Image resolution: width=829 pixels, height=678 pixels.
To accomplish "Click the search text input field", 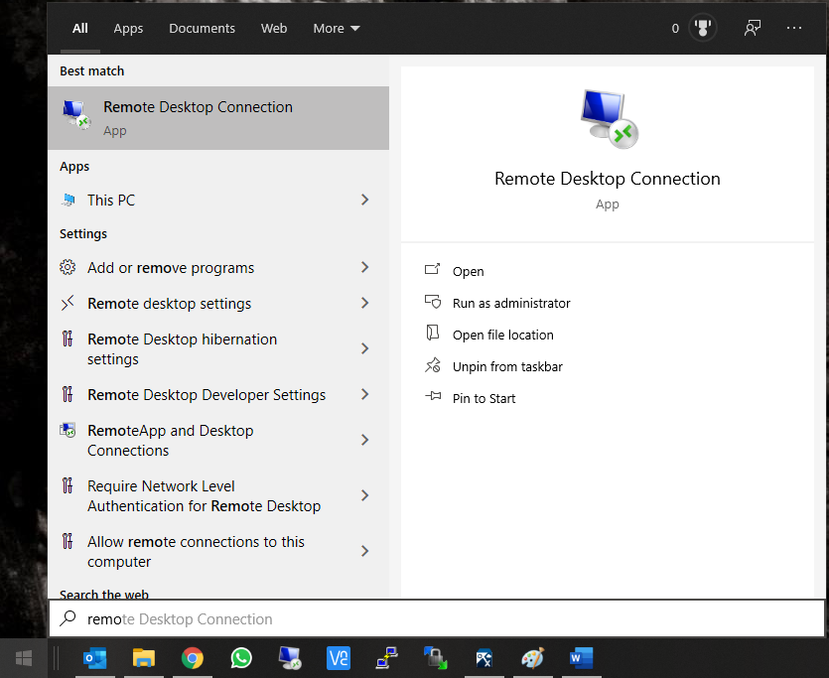I will [437, 618].
